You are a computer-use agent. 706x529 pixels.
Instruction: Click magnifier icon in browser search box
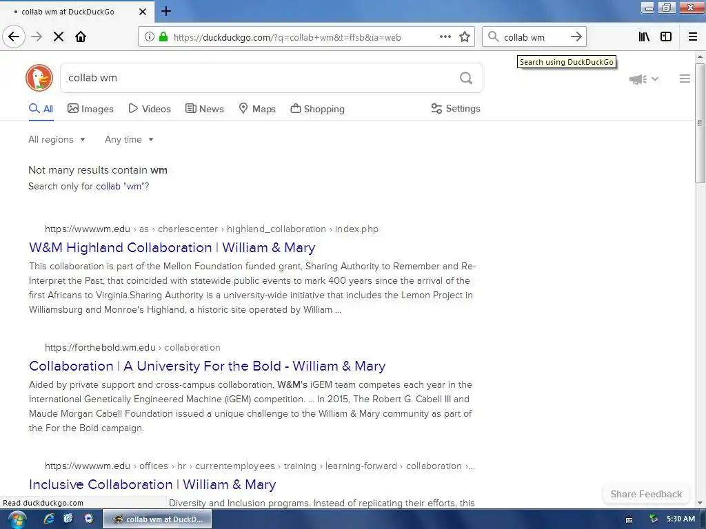coord(493,37)
